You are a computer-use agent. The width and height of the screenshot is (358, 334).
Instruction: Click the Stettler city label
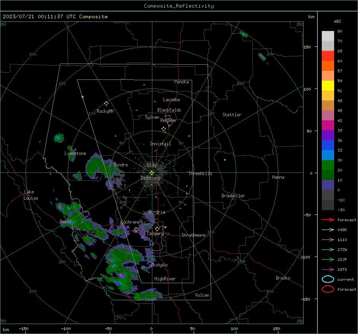(x=232, y=115)
